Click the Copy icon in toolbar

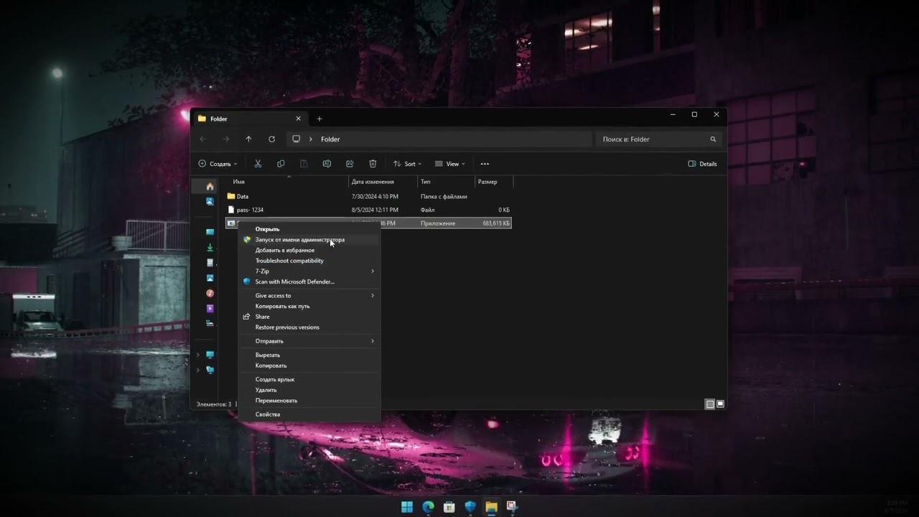click(x=281, y=164)
